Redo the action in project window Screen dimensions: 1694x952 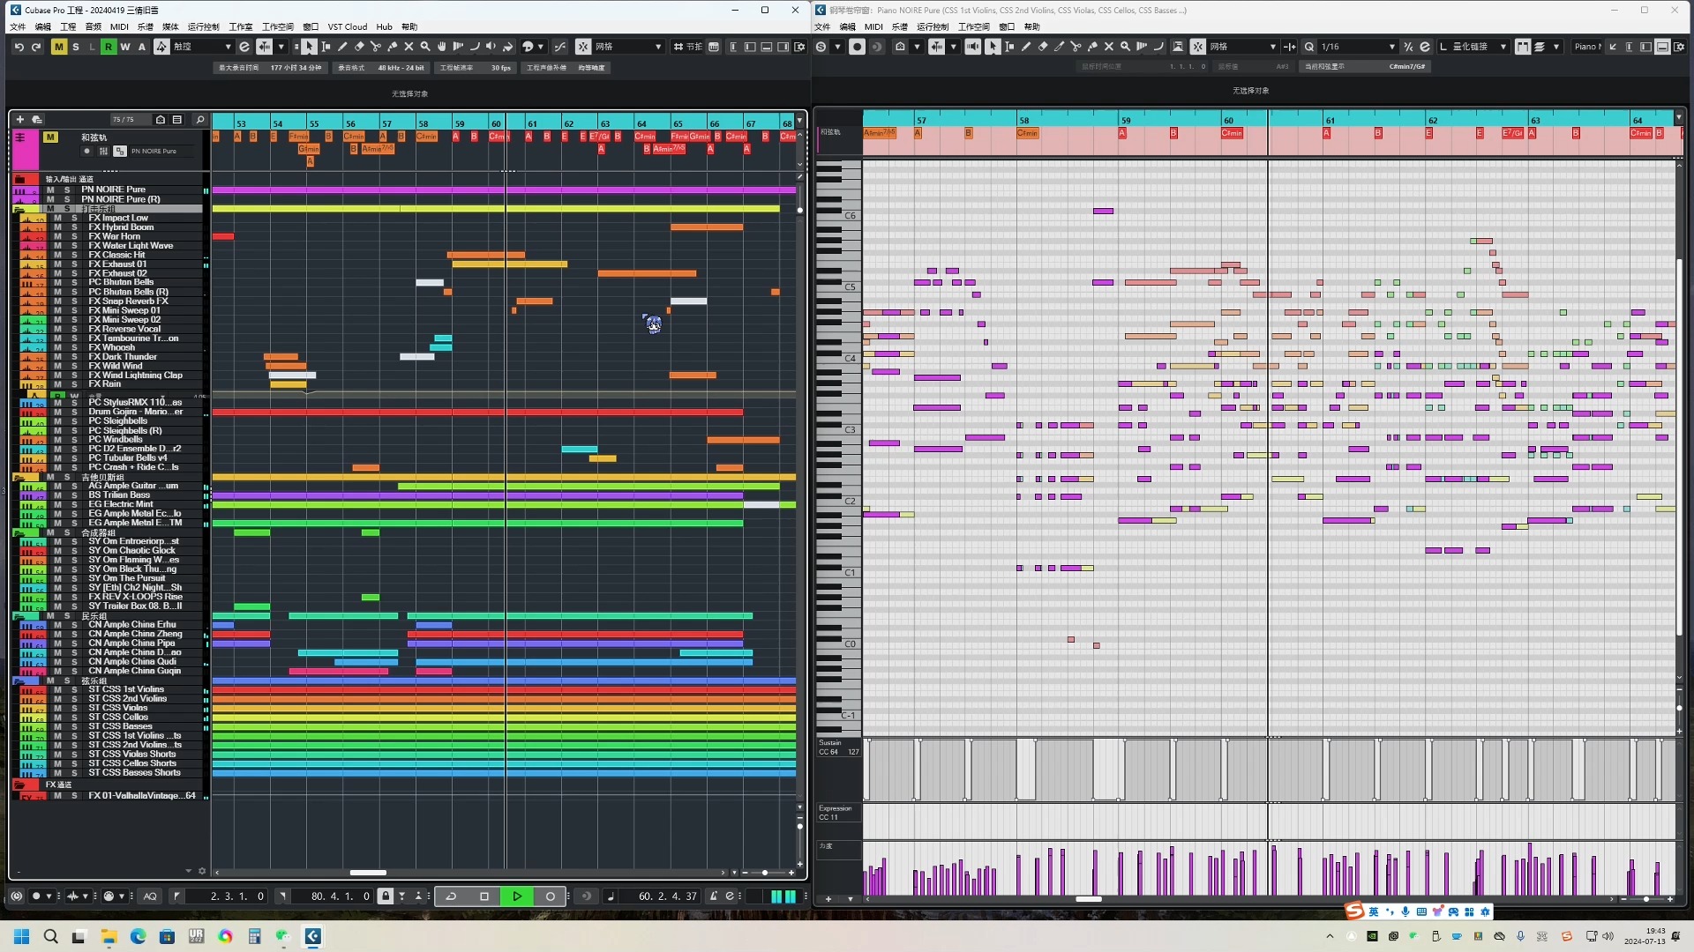pos(36,47)
